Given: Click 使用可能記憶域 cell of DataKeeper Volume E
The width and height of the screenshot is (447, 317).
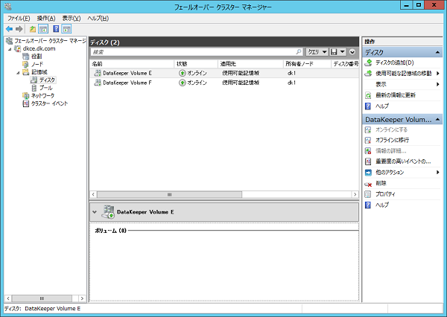Looking at the screenshot, I should (241, 73).
